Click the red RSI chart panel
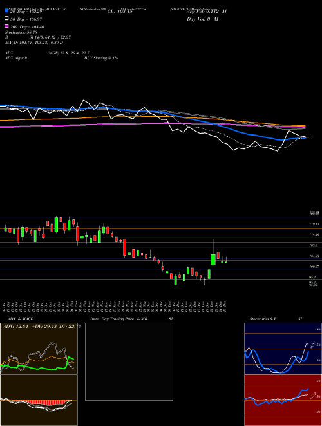322x426 pixels. point(283,400)
